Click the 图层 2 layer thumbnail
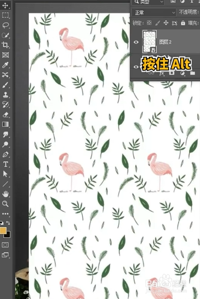Screen dimensions: 200x299 [x=149, y=41]
